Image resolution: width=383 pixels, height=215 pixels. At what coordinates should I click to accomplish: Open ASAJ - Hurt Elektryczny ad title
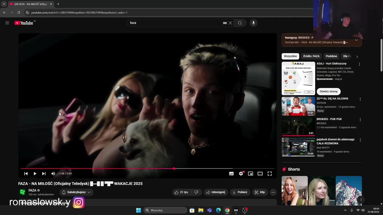(x=332, y=64)
